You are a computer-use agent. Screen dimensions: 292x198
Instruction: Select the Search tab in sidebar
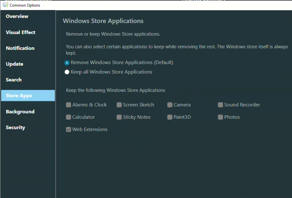pyautogui.click(x=14, y=80)
